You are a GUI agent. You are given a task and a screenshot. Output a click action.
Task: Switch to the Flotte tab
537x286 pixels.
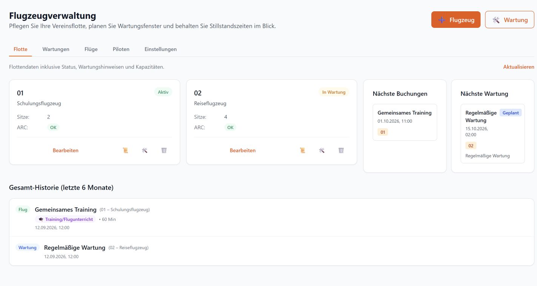(x=20, y=49)
